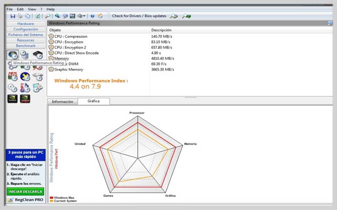
Task: Click the INICIAR DESCARGA green button
Action: [25, 192]
